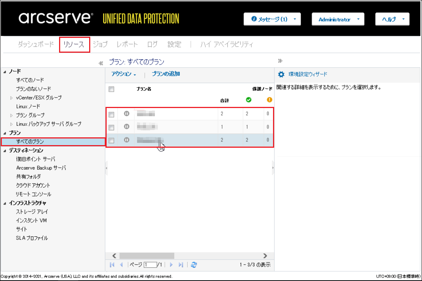Open the メッセージ (1) dropdown
422x281 pixels.
click(272, 19)
